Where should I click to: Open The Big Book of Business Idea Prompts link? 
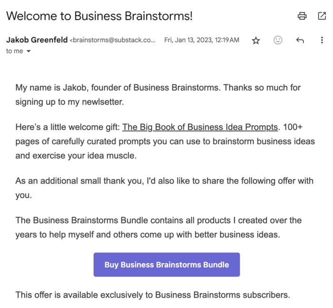200,127
